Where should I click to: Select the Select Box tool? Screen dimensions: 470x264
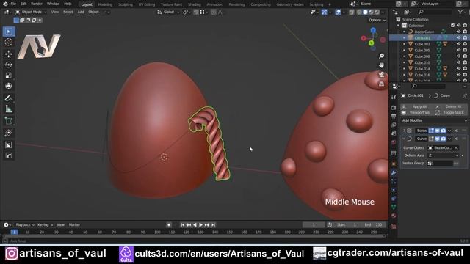(x=9, y=32)
